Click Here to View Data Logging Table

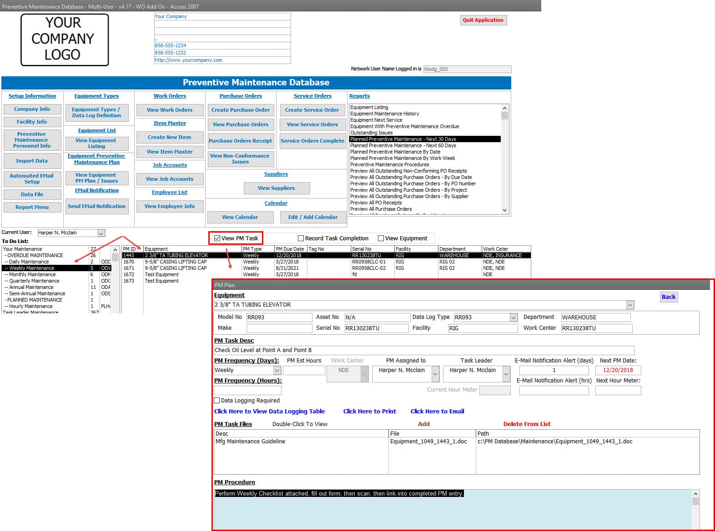point(269,412)
